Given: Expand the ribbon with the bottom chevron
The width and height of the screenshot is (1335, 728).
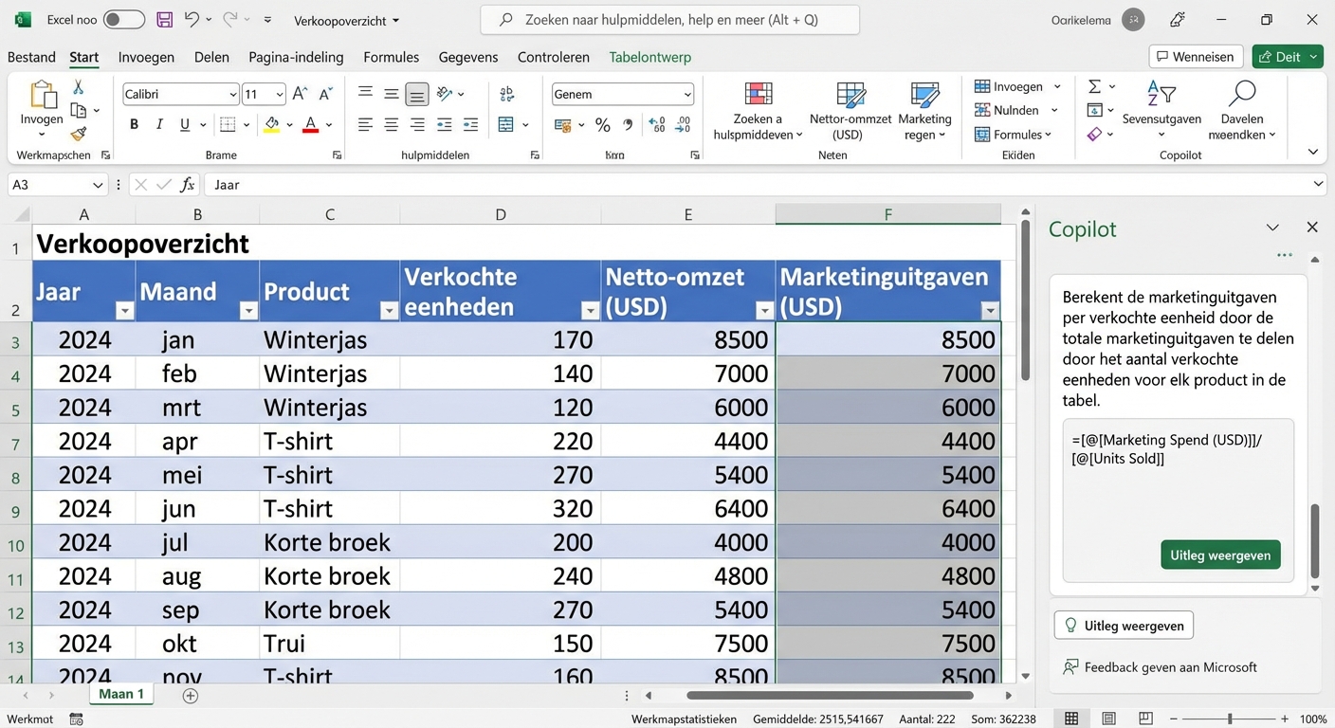Looking at the screenshot, I should click(1312, 150).
